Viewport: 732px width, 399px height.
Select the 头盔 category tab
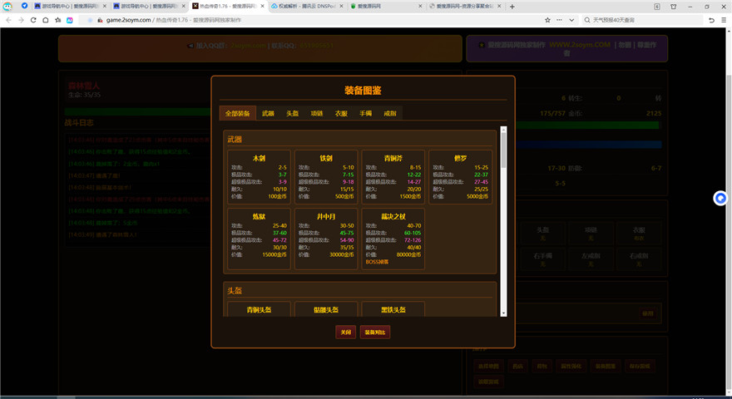(x=292, y=113)
